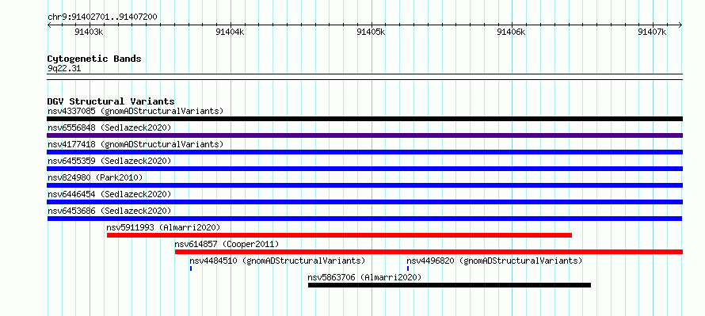The image size is (705, 316).
Task: Select the nsv6455359 (Sedlazeck2020) label
Action: click(109, 161)
